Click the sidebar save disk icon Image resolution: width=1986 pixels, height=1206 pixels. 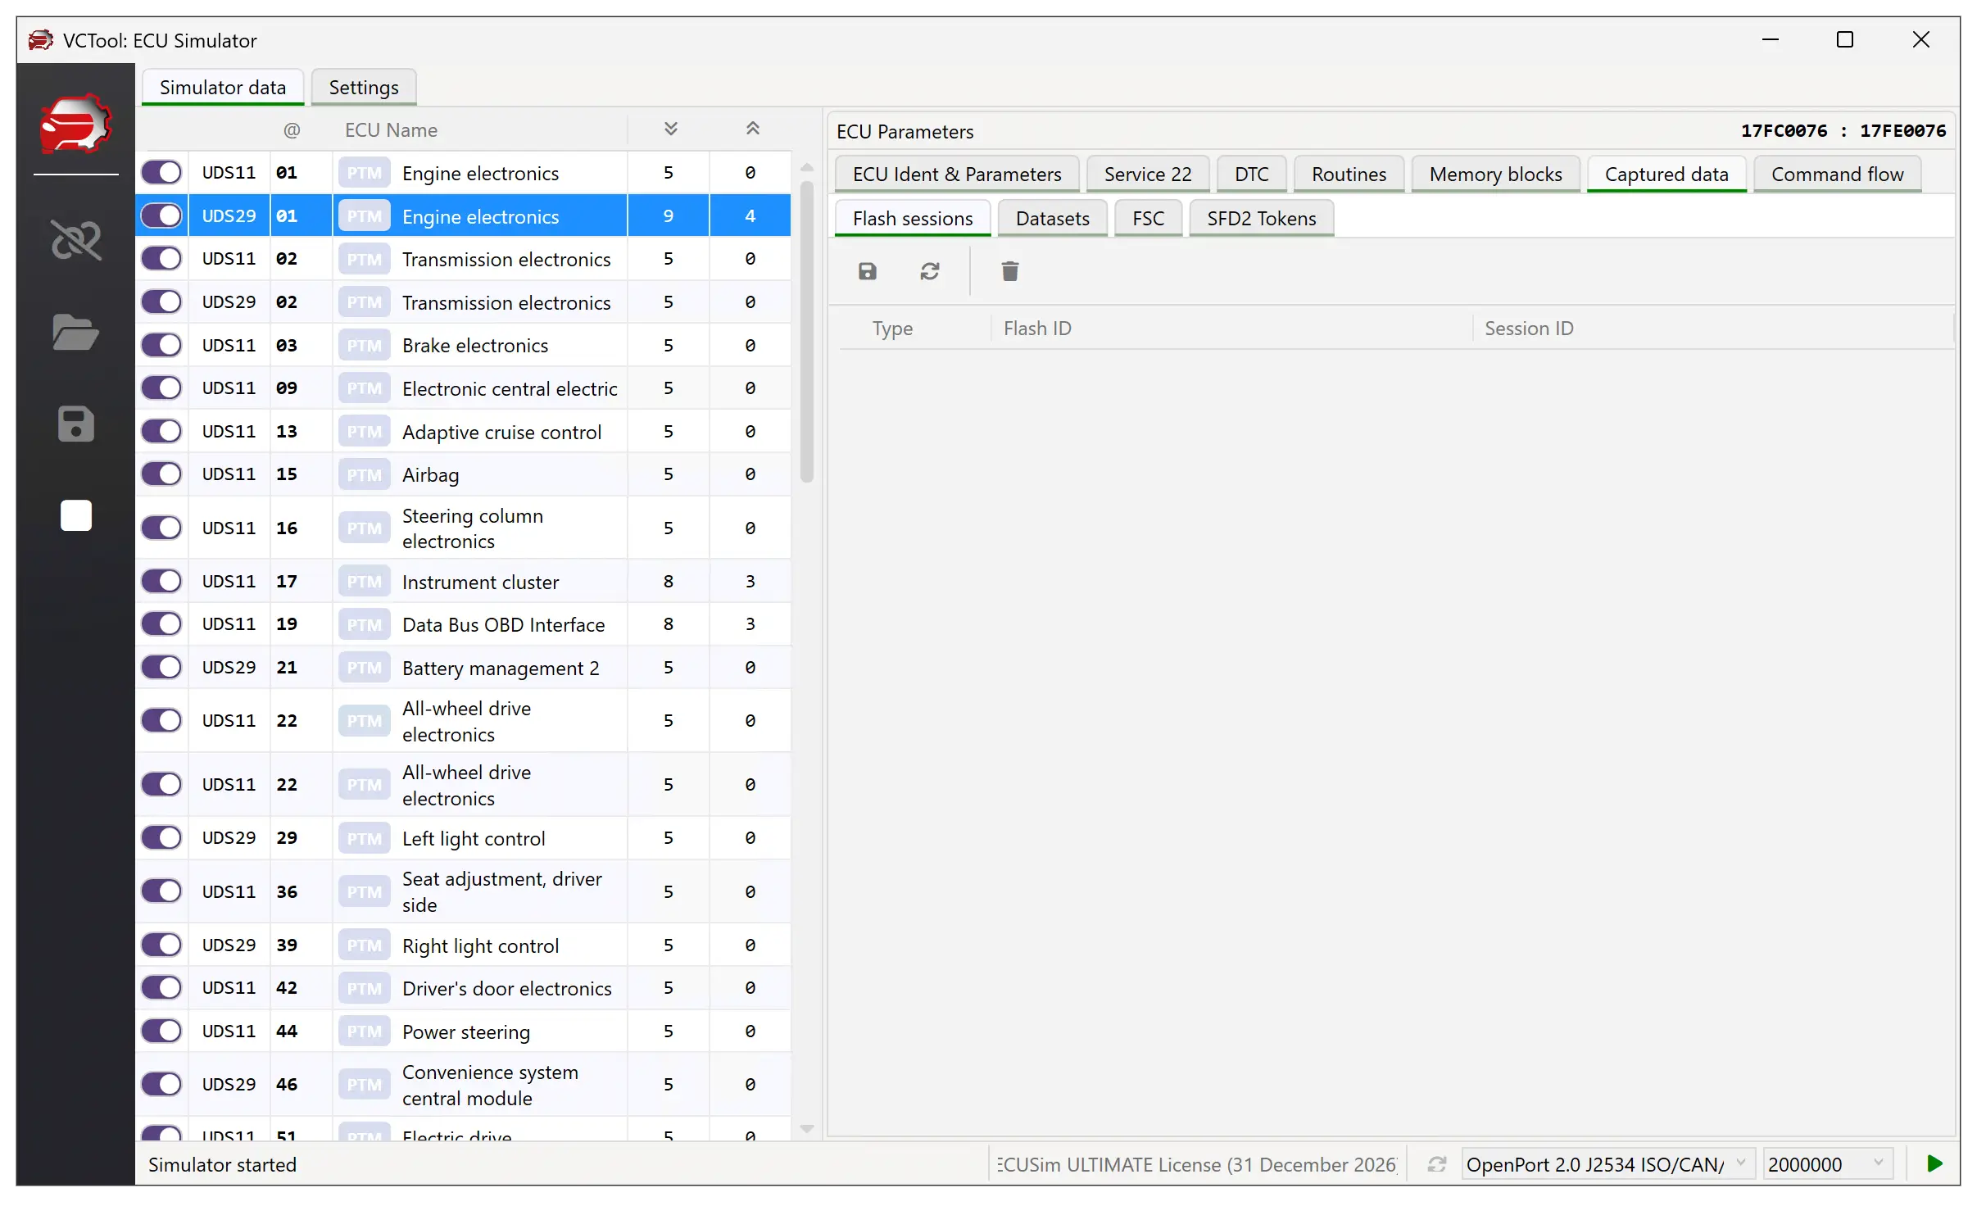click(75, 424)
